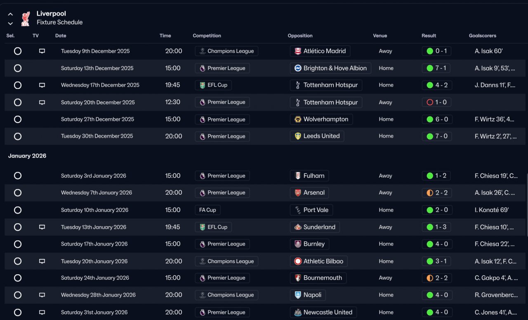The height and width of the screenshot is (320, 528).
Task: Select the Leeds United fixture radio button
Action: point(18,136)
